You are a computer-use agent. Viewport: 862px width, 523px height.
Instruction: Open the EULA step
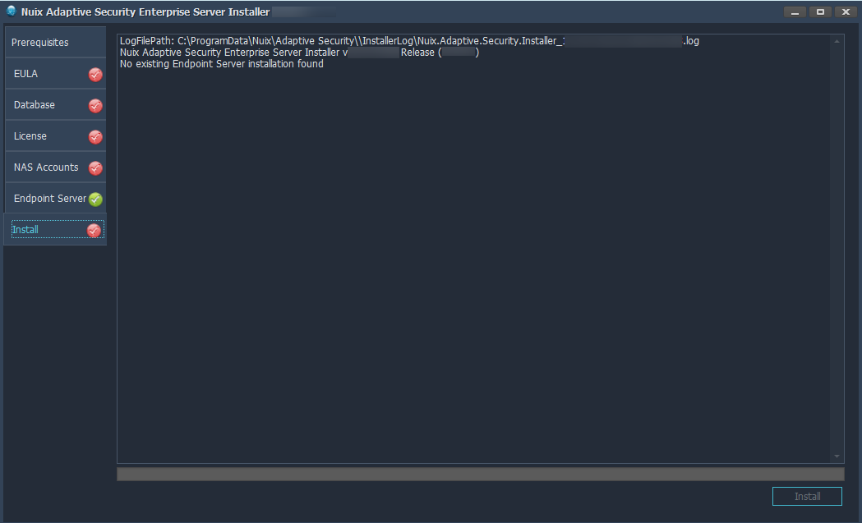point(55,74)
